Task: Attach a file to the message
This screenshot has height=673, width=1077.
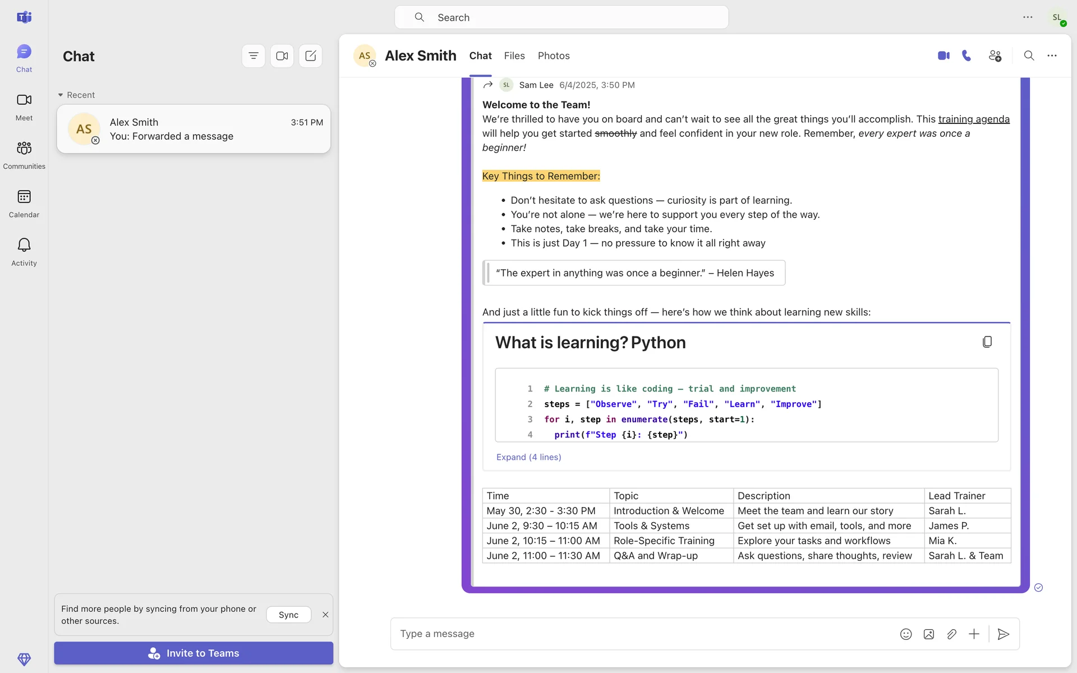Action: [951, 634]
